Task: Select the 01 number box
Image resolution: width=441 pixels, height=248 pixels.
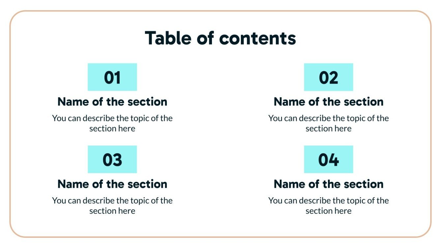Action: click(x=112, y=77)
